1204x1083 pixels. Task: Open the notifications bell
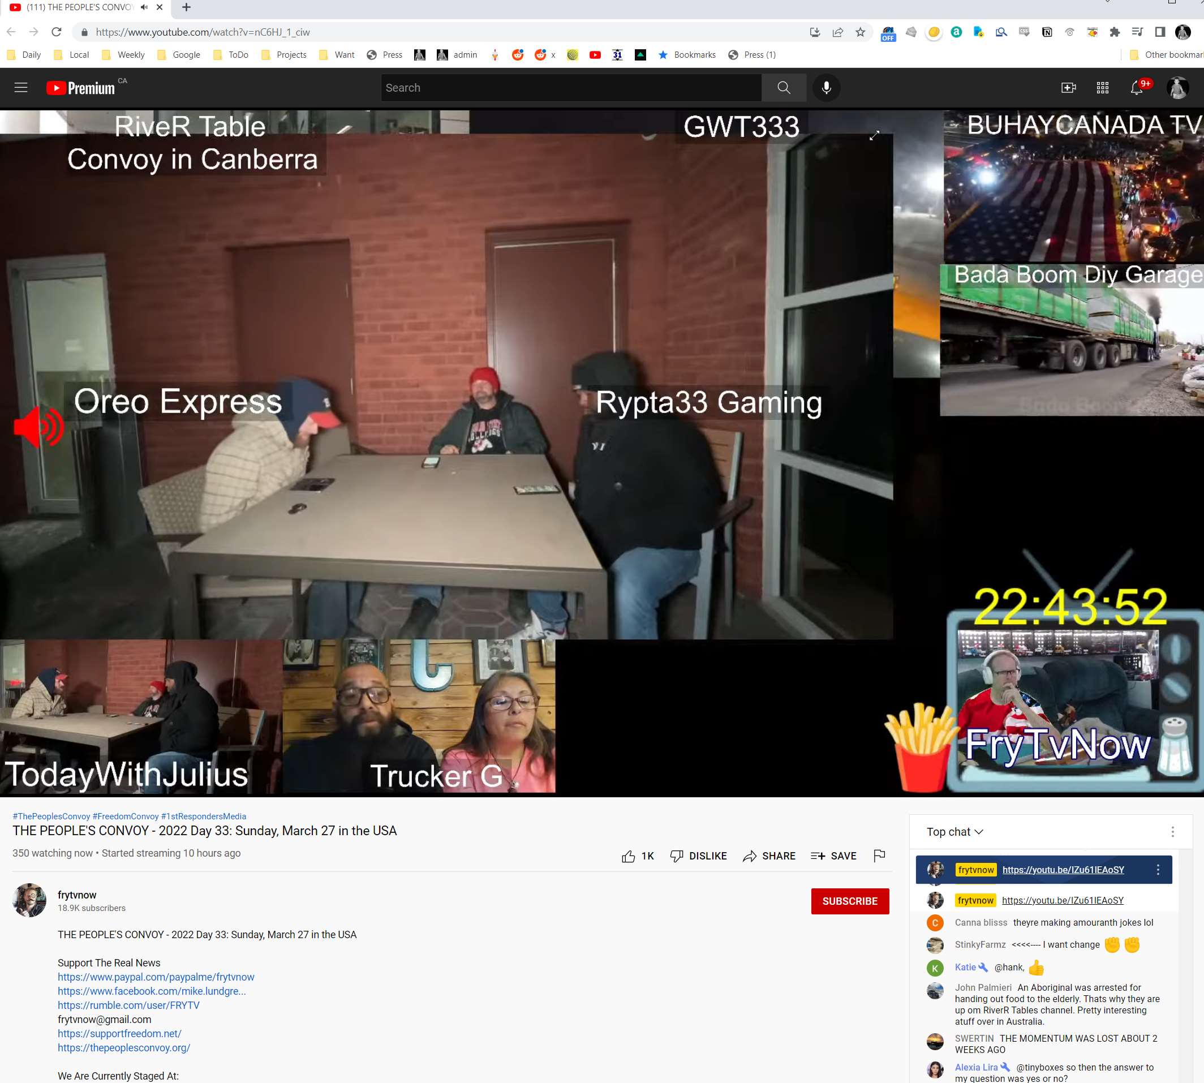(1136, 88)
